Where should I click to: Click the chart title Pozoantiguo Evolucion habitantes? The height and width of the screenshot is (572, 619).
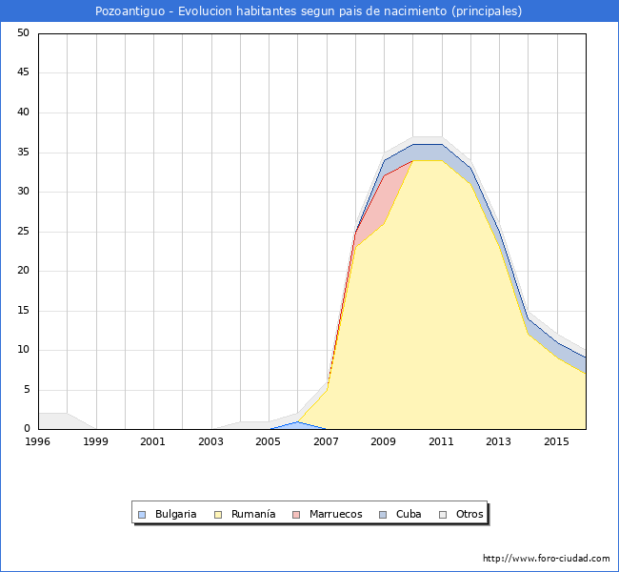click(x=309, y=11)
